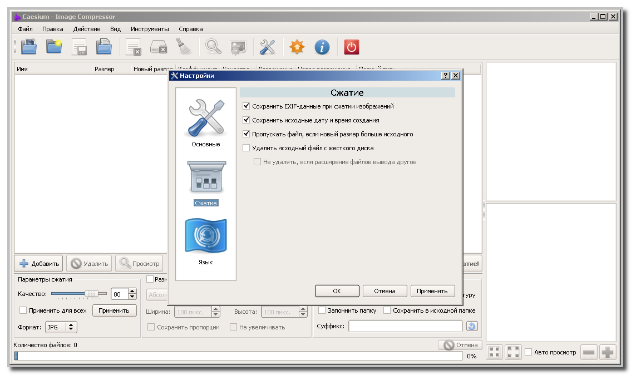Click the Размер column header
Image resolution: width=631 pixels, height=375 pixels.
(111, 69)
